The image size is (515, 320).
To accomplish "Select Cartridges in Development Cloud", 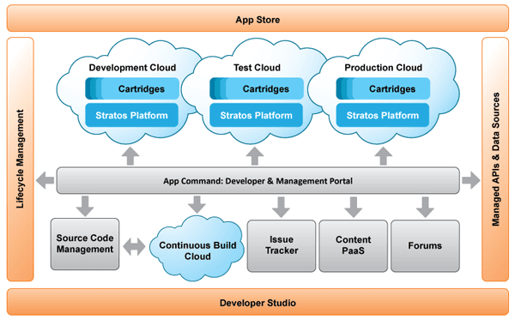I will click(x=132, y=88).
